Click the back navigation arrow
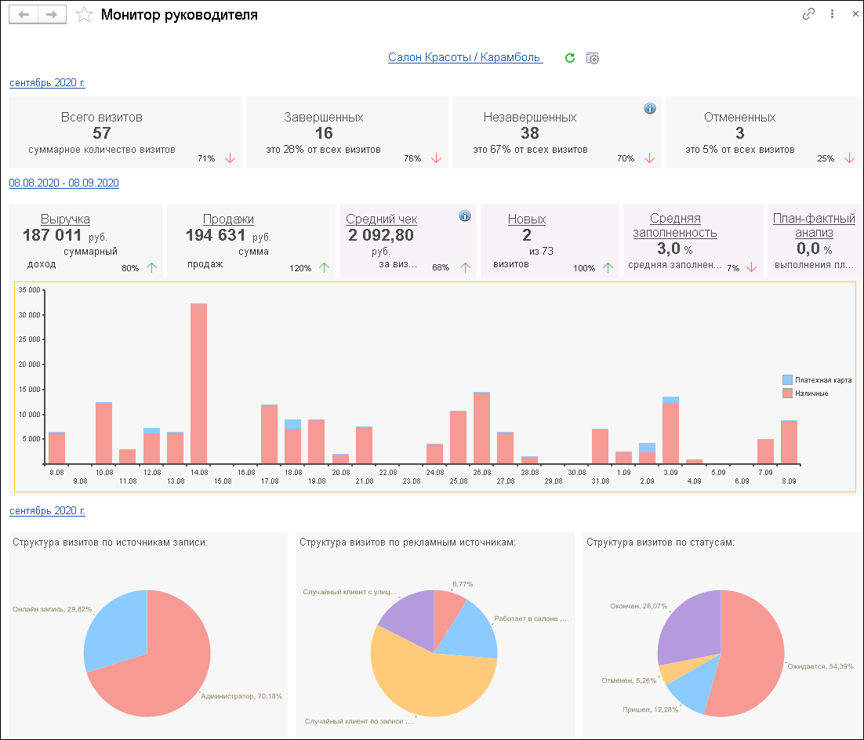Screen dimensions: 864x740 pos(24,15)
